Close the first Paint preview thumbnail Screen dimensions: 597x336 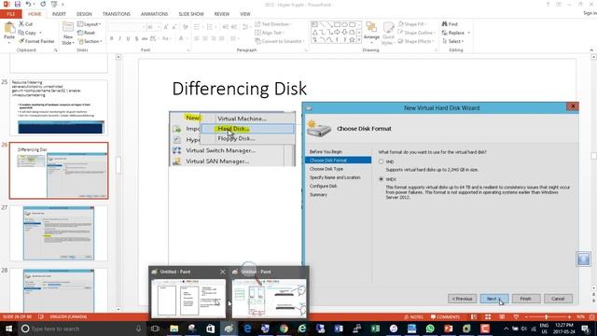[222, 272]
